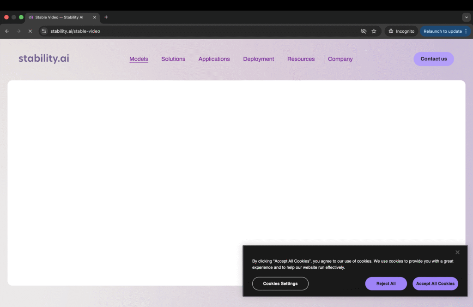Open the Applications navigation menu
This screenshot has height=307, width=473.
point(214,59)
